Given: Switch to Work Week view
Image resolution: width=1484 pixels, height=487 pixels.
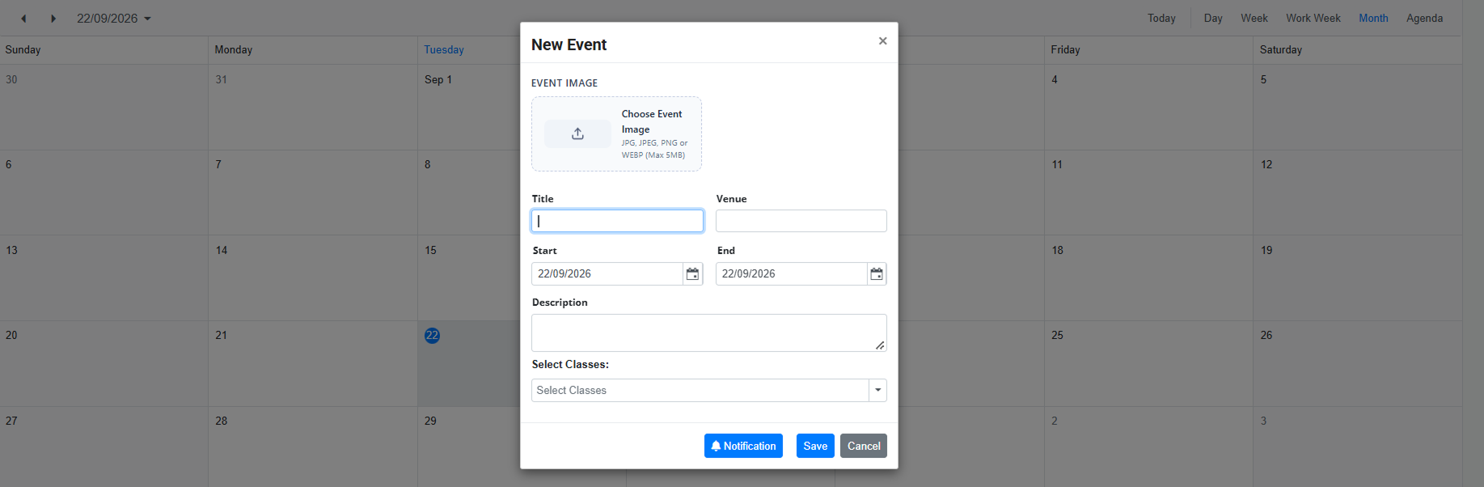Looking at the screenshot, I should click(x=1313, y=19).
